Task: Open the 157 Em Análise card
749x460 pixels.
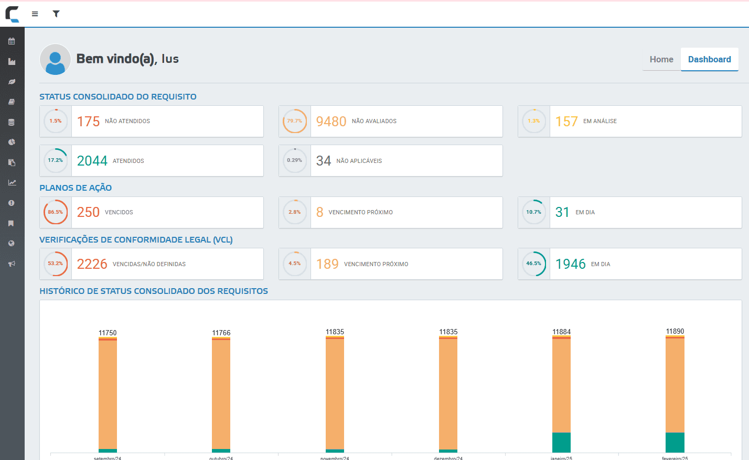Action: (x=630, y=122)
